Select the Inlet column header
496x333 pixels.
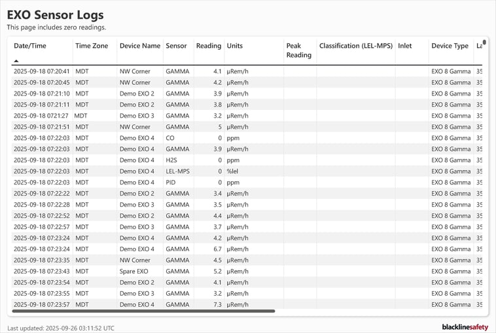pyautogui.click(x=404, y=46)
